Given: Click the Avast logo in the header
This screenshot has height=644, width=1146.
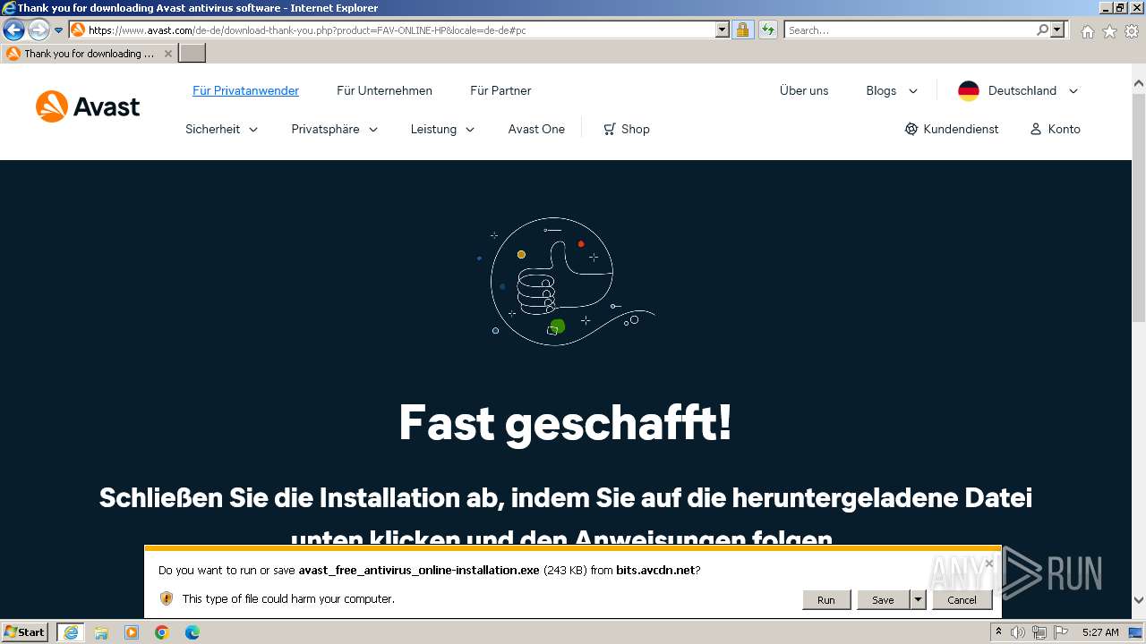Looking at the screenshot, I should pos(88,106).
